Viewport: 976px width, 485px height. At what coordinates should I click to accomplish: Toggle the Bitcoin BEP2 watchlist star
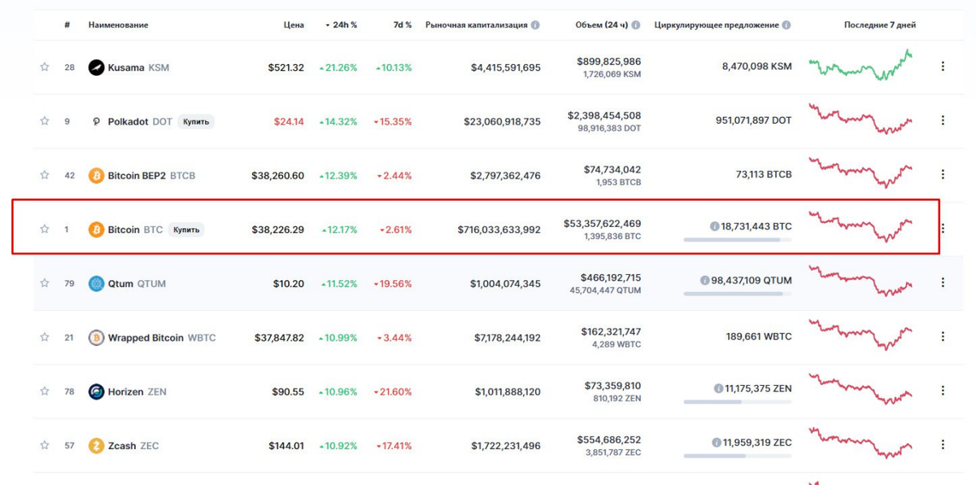(x=45, y=175)
